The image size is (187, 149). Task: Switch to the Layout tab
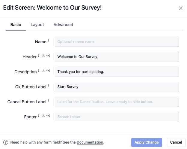37,25
